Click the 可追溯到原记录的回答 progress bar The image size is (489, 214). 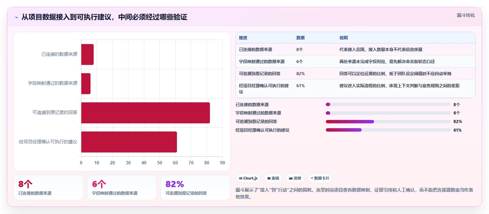[388, 122]
